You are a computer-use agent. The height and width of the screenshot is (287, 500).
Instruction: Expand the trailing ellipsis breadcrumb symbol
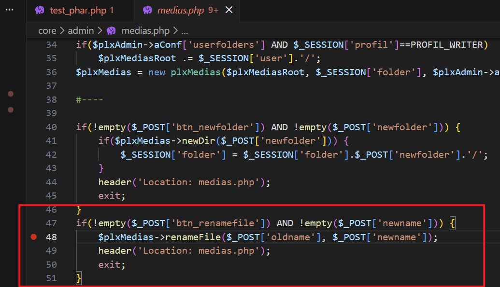coord(184,30)
